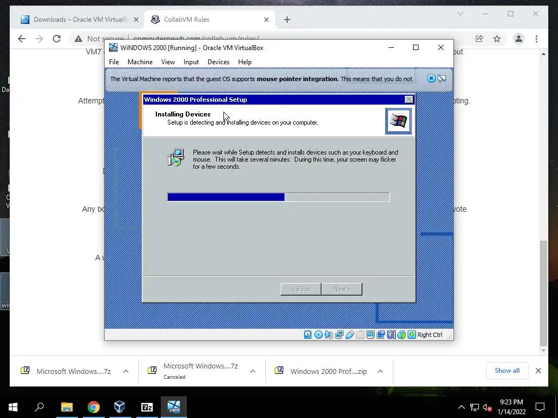Open 7-Zip from the taskbar

tap(147, 407)
